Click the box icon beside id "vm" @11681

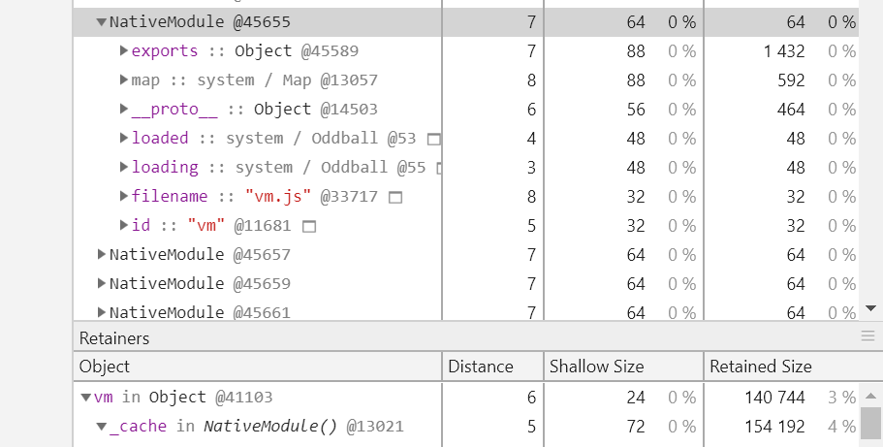tap(309, 227)
